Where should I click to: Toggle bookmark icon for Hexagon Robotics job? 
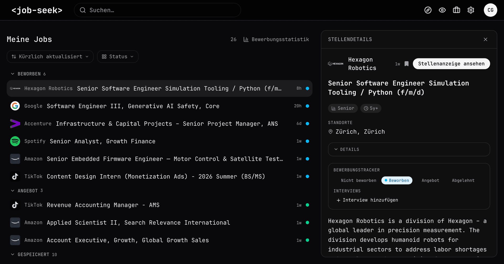pyautogui.click(x=406, y=64)
